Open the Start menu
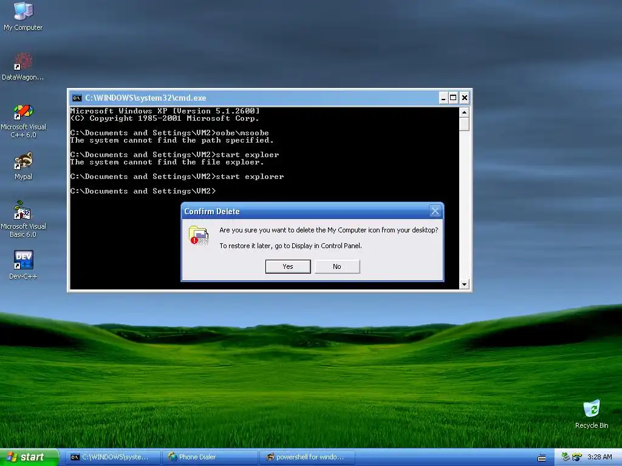The height and width of the screenshot is (466, 622). click(x=29, y=457)
